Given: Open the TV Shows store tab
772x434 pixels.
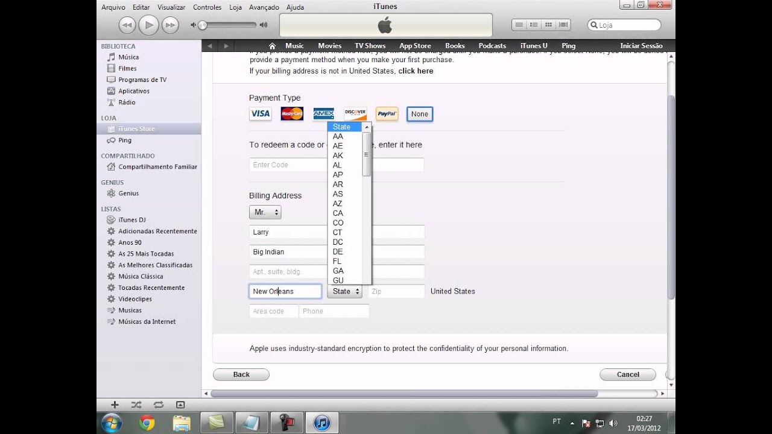Looking at the screenshot, I should [x=370, y=46].
